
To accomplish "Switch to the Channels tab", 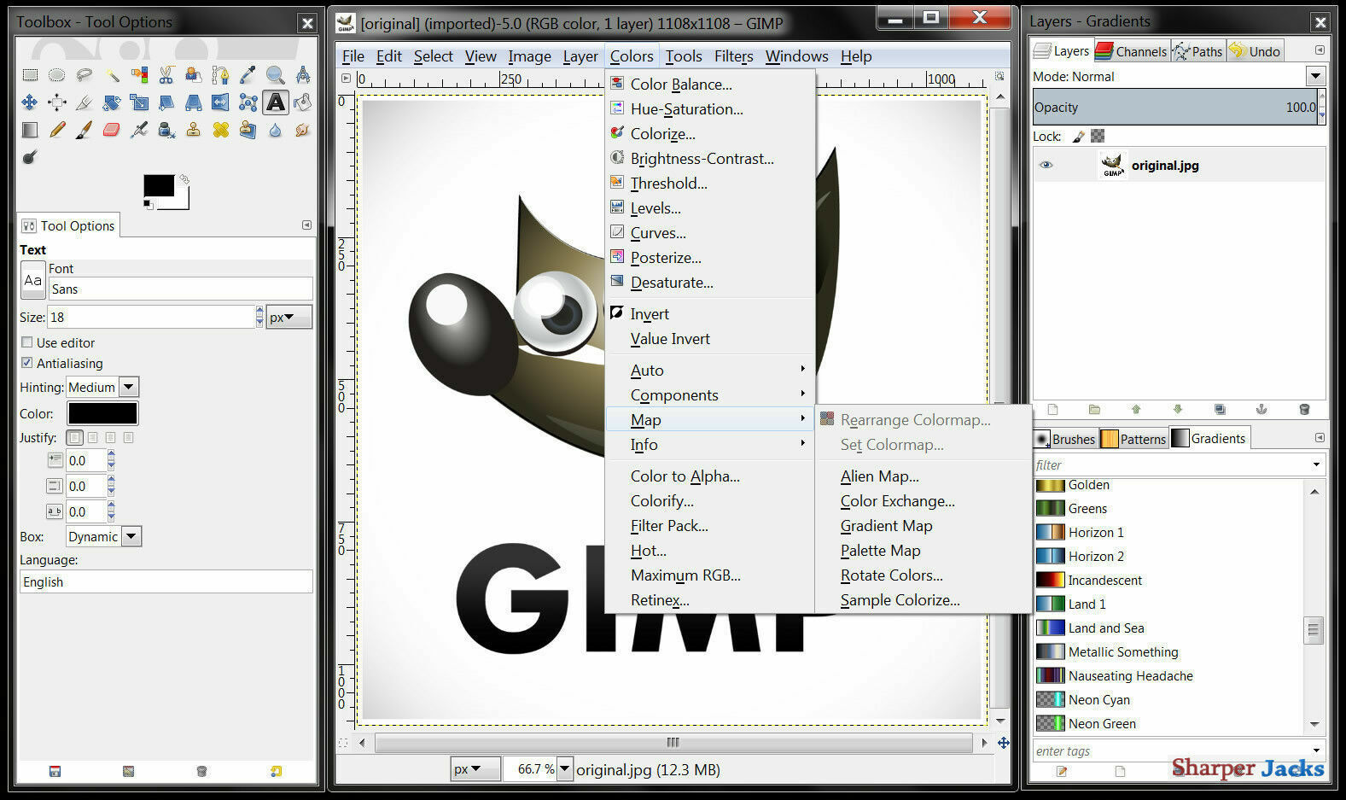I will [x=1131, y=51].
